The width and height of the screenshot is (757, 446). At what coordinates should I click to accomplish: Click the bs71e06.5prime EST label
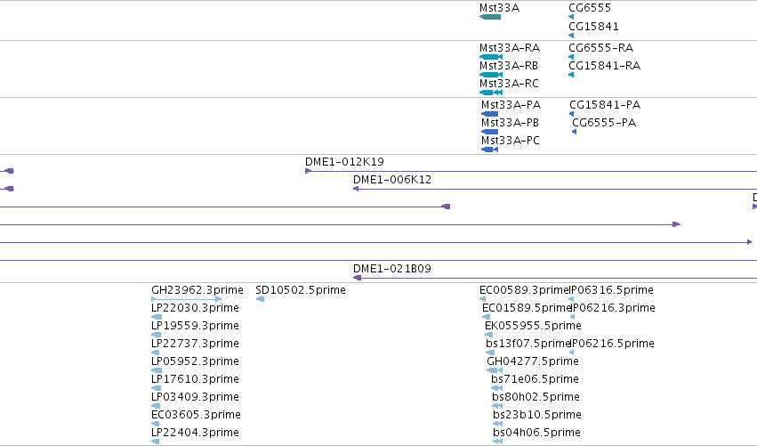click(x=535, y=379)
